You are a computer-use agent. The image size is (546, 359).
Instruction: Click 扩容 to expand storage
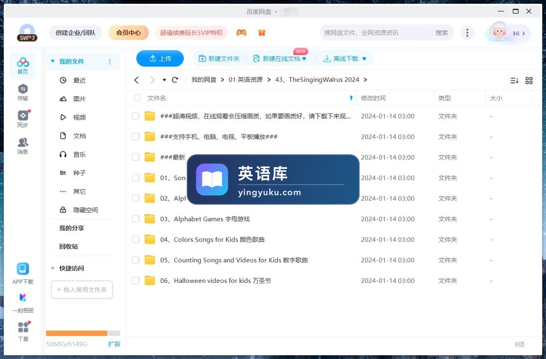point(114,344)
